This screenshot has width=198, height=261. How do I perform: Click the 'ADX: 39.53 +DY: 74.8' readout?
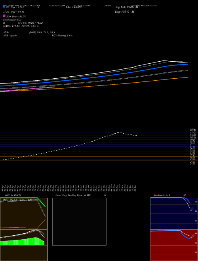(16, 200)
